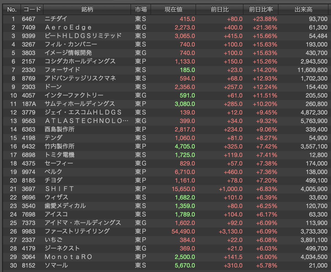The image size is (331, 272).
Task: Click the No. column header
Action: coord(12,9)
